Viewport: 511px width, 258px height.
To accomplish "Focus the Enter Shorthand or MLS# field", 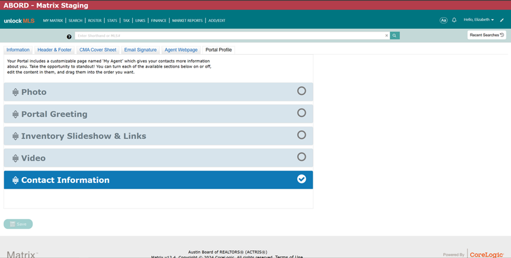I will [x=230, y=35].
